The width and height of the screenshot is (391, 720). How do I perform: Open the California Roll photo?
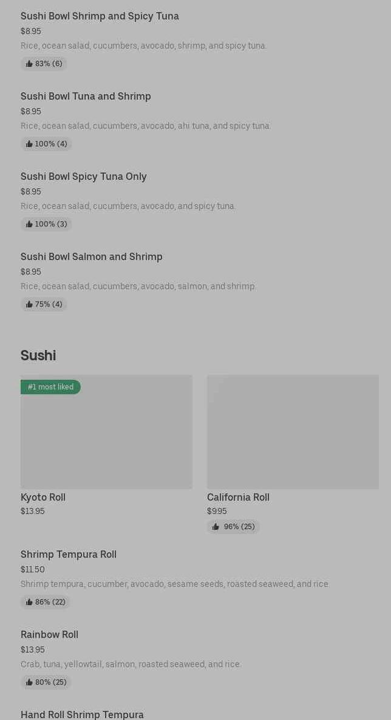(293, 431)
